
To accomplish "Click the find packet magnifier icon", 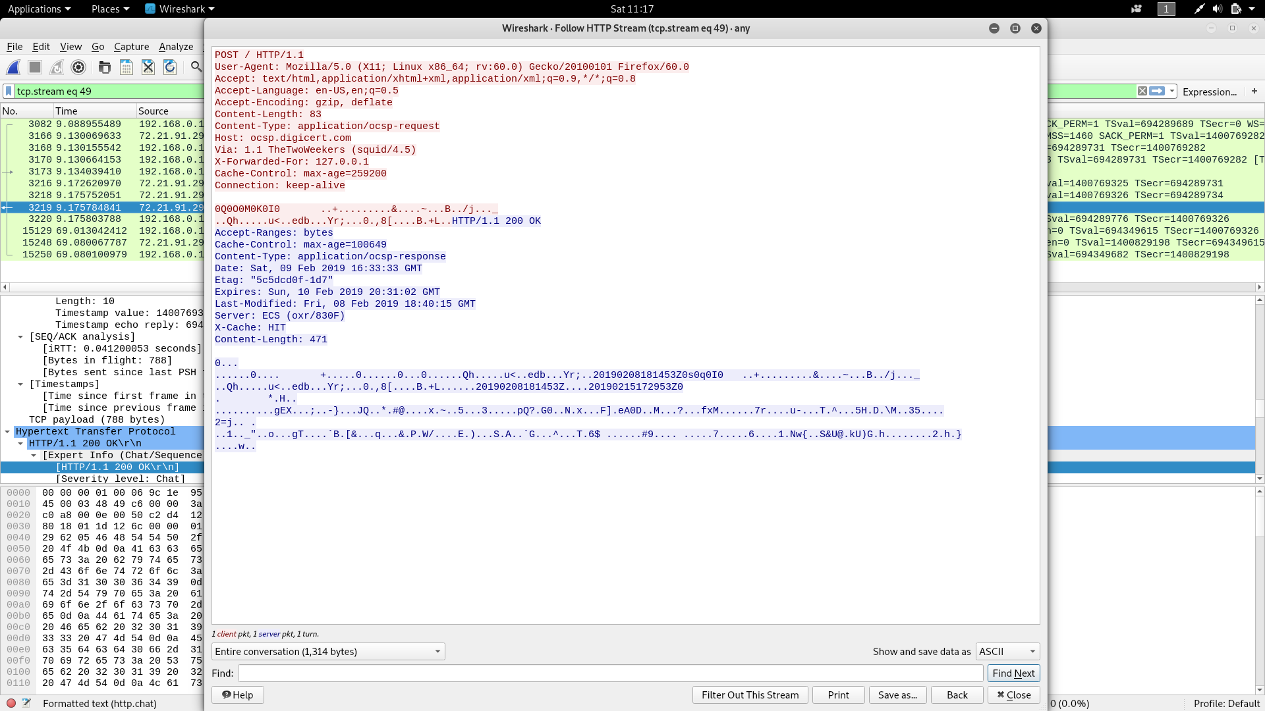I will pyautogui.click(x=196, y=67).
